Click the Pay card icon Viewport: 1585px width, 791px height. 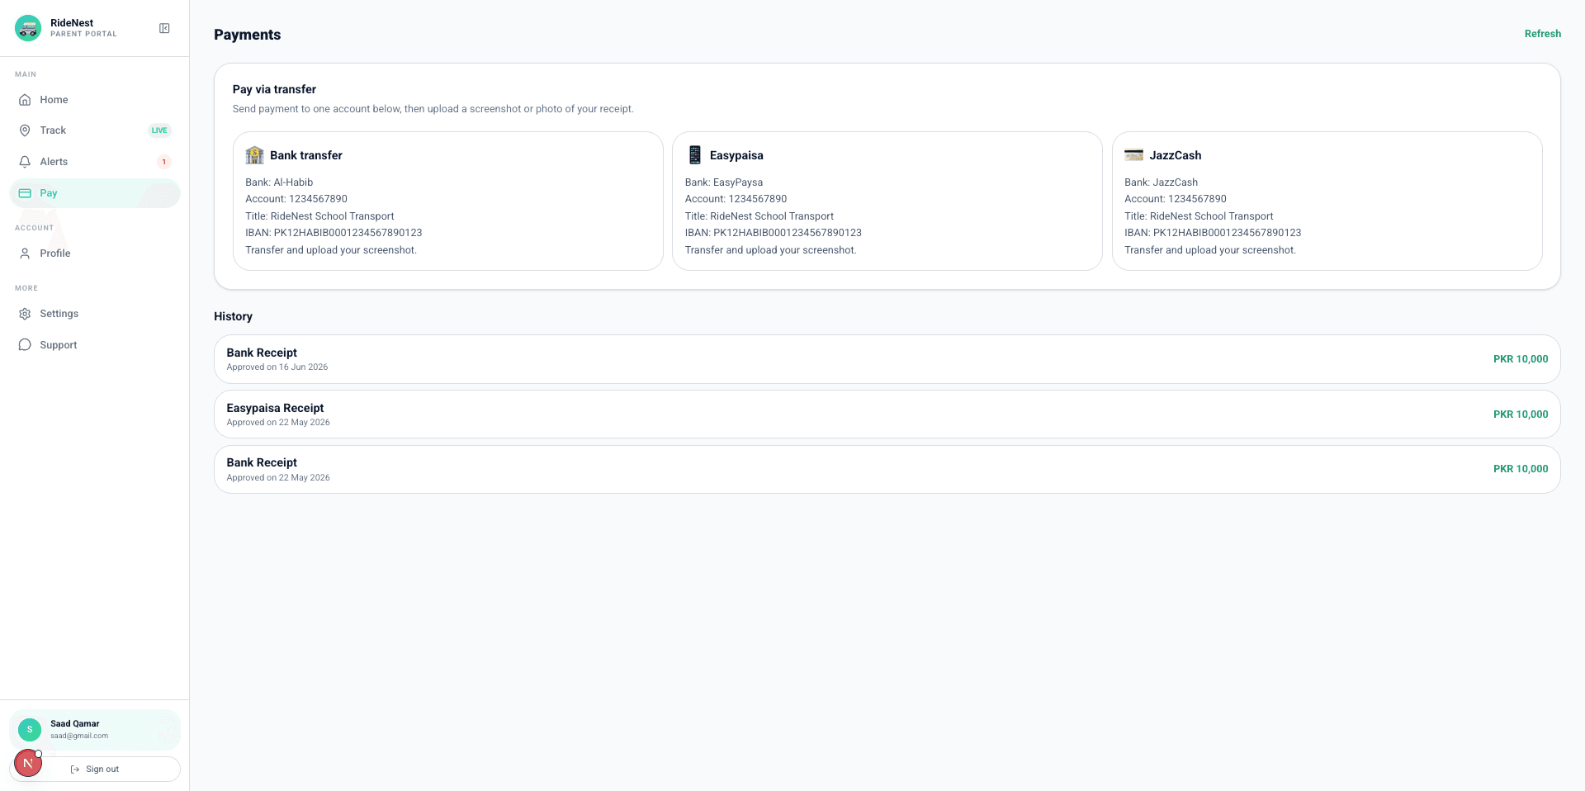pos(25,193)
